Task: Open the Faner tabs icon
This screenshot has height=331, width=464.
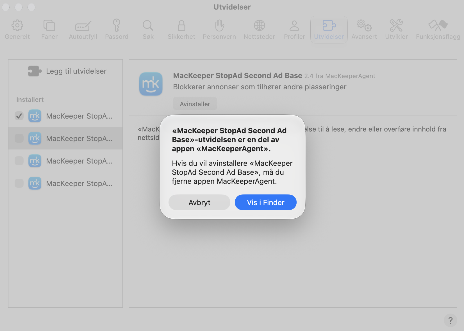Action: pos(49,26)
